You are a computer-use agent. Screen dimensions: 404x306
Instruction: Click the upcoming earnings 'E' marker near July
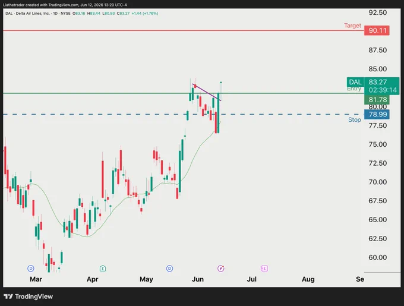(264, 269)
